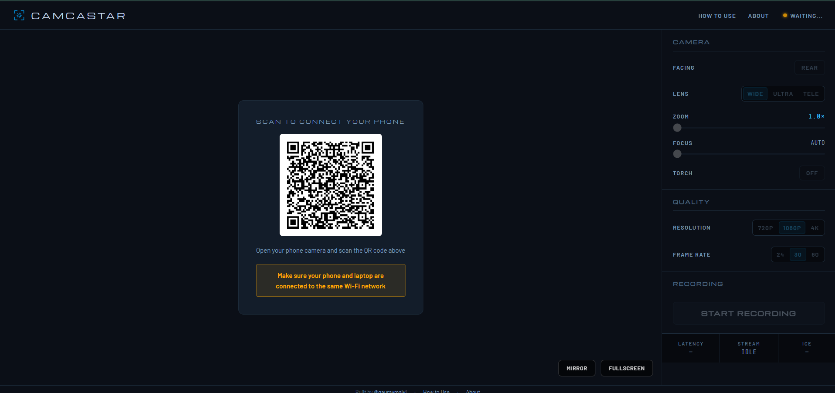Click the CAMCASTAR brand name
The height and width of the screenshot is (393, 835).
[x=78, y=16]
